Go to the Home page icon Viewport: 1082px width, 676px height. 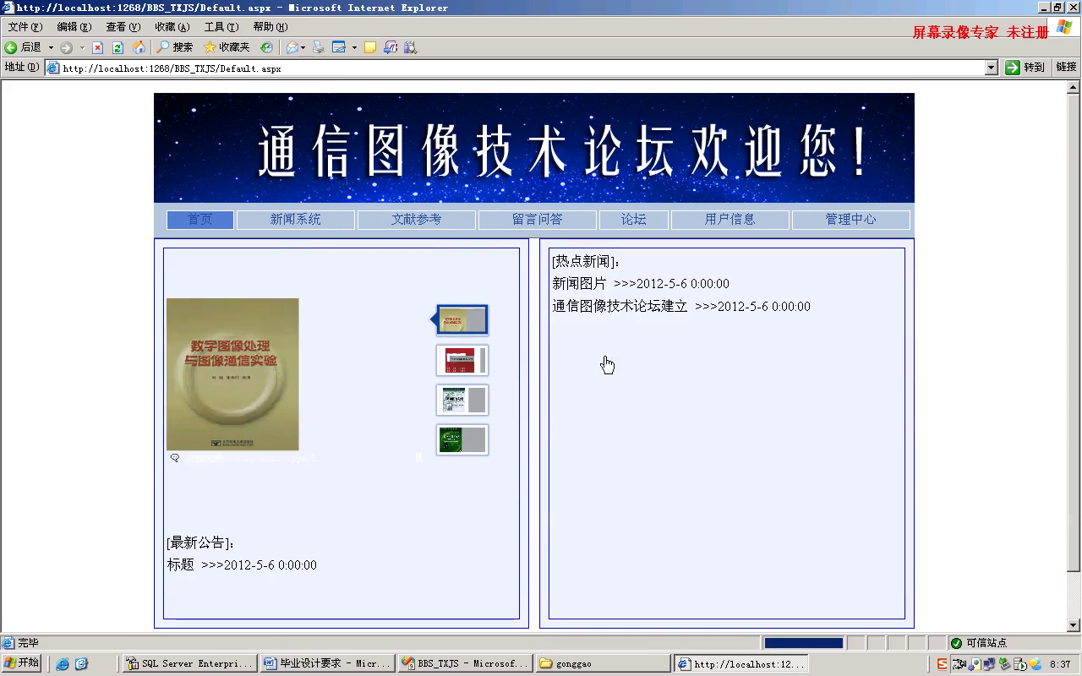(x=139, y=47)
